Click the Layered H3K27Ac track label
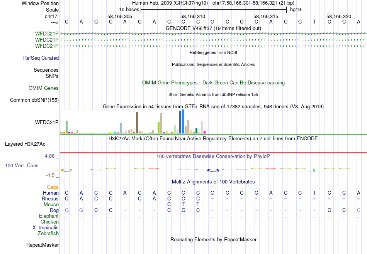This screenshot has height=254, width=367. 25,144
